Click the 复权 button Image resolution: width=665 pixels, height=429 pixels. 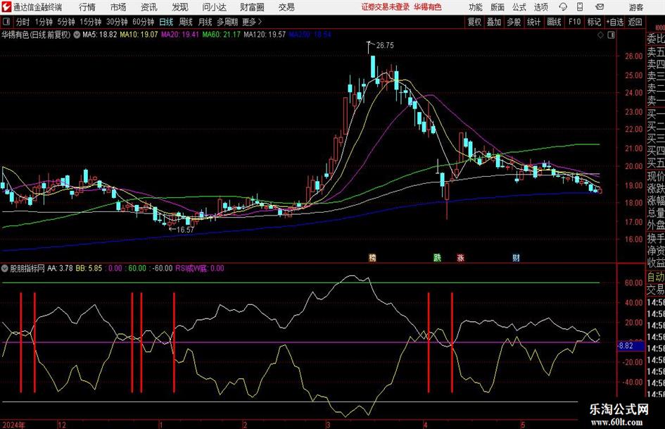[x=474, y=22]
